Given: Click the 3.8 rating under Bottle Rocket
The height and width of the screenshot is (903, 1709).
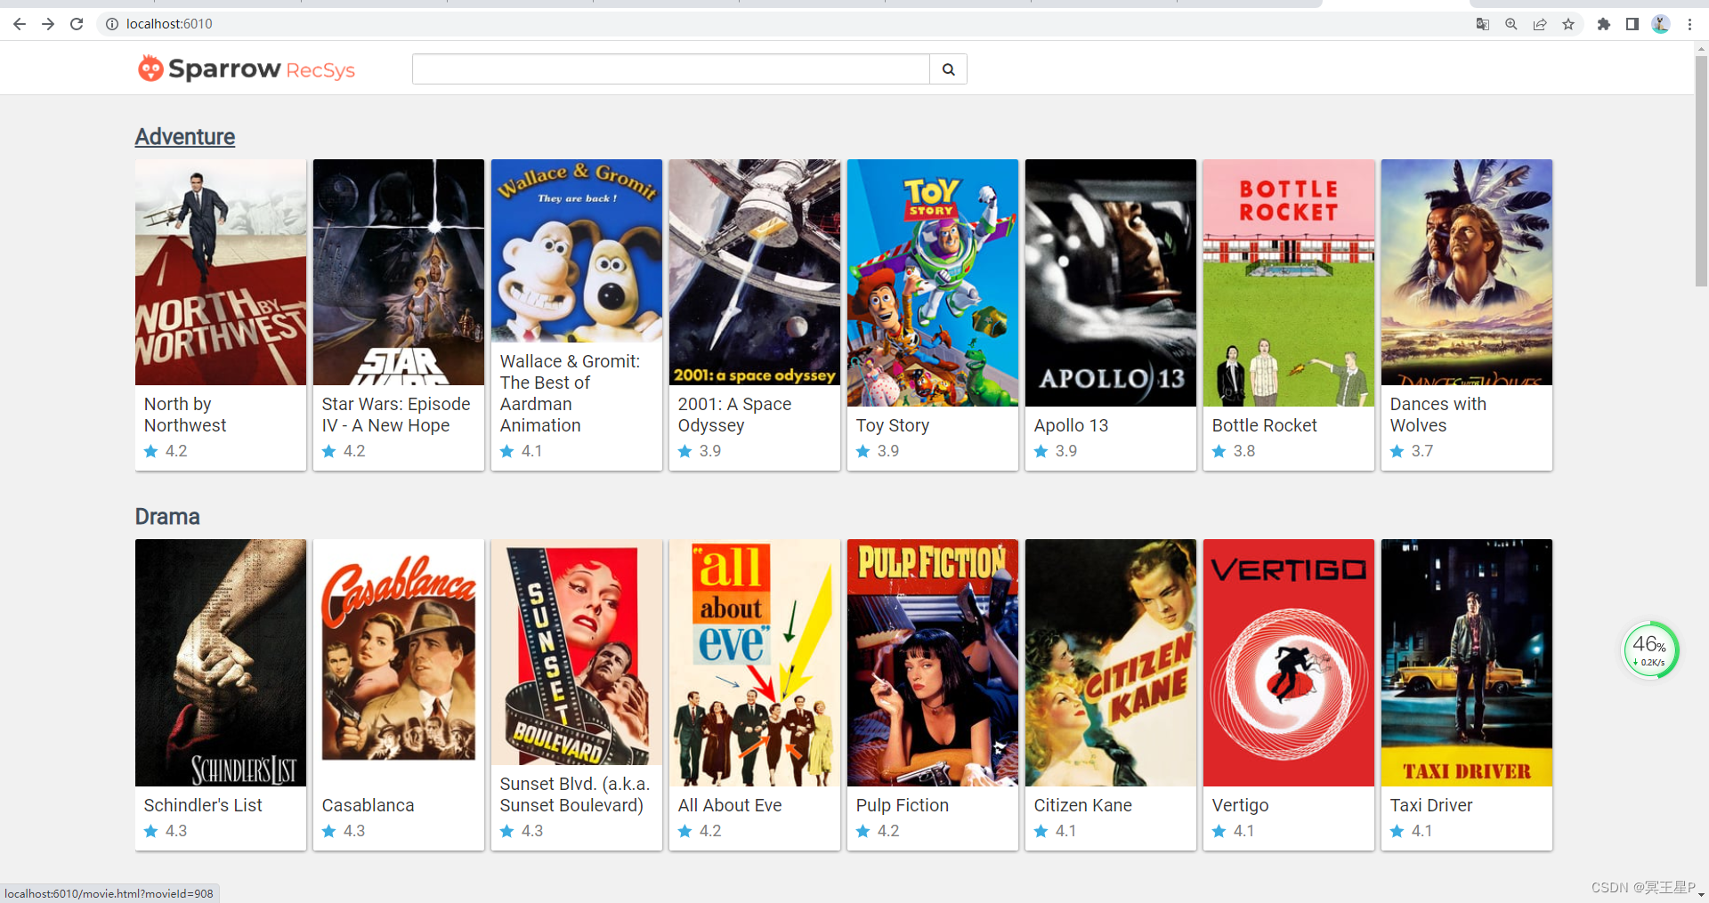Looking at the screenshot, I should tap(1244, 451).
